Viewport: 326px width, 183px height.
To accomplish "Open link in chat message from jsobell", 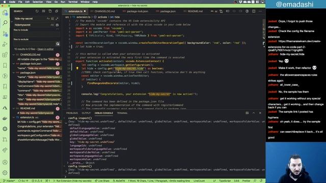I will [x=294, y=46].
